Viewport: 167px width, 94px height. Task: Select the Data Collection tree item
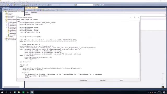tap(13, 24)
